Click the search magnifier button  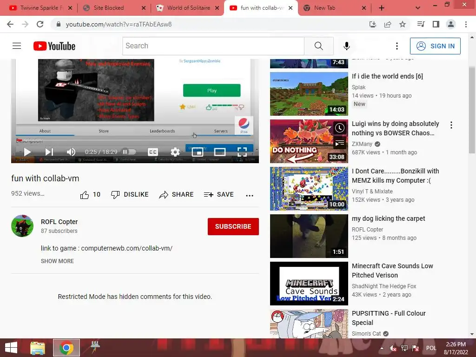click(319, 46)
